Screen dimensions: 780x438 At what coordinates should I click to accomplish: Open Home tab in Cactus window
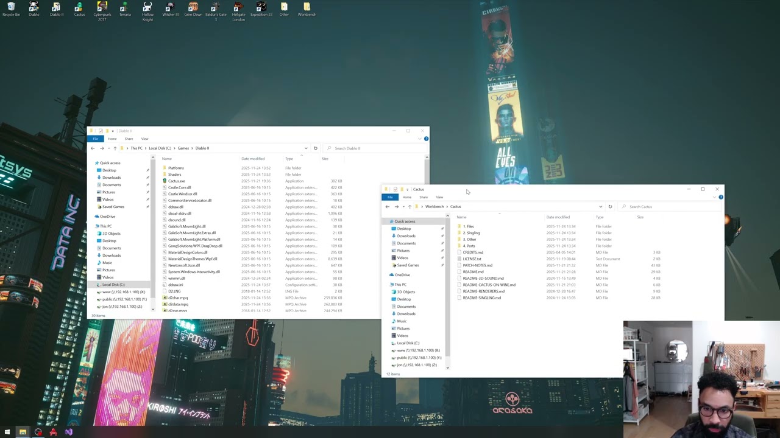pyautogui.click(x=406, y=197)
